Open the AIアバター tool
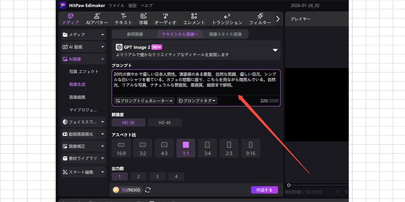This screenshot has width=405, height=202. pos(97,19)
